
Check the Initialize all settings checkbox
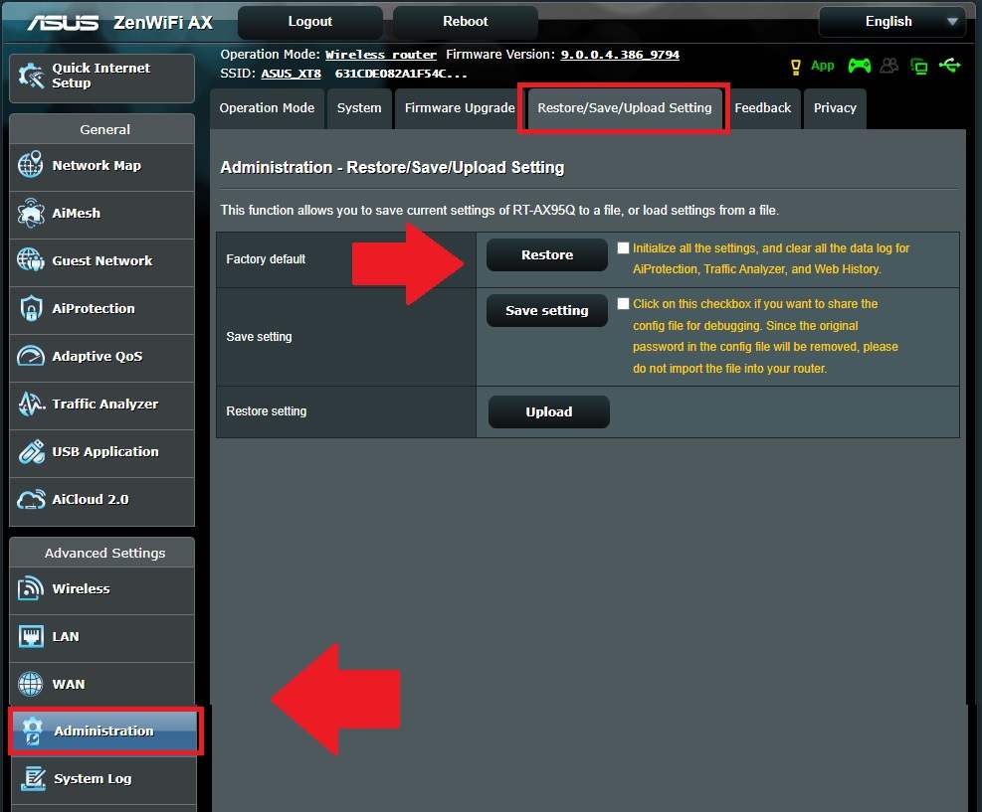point(623,247)
